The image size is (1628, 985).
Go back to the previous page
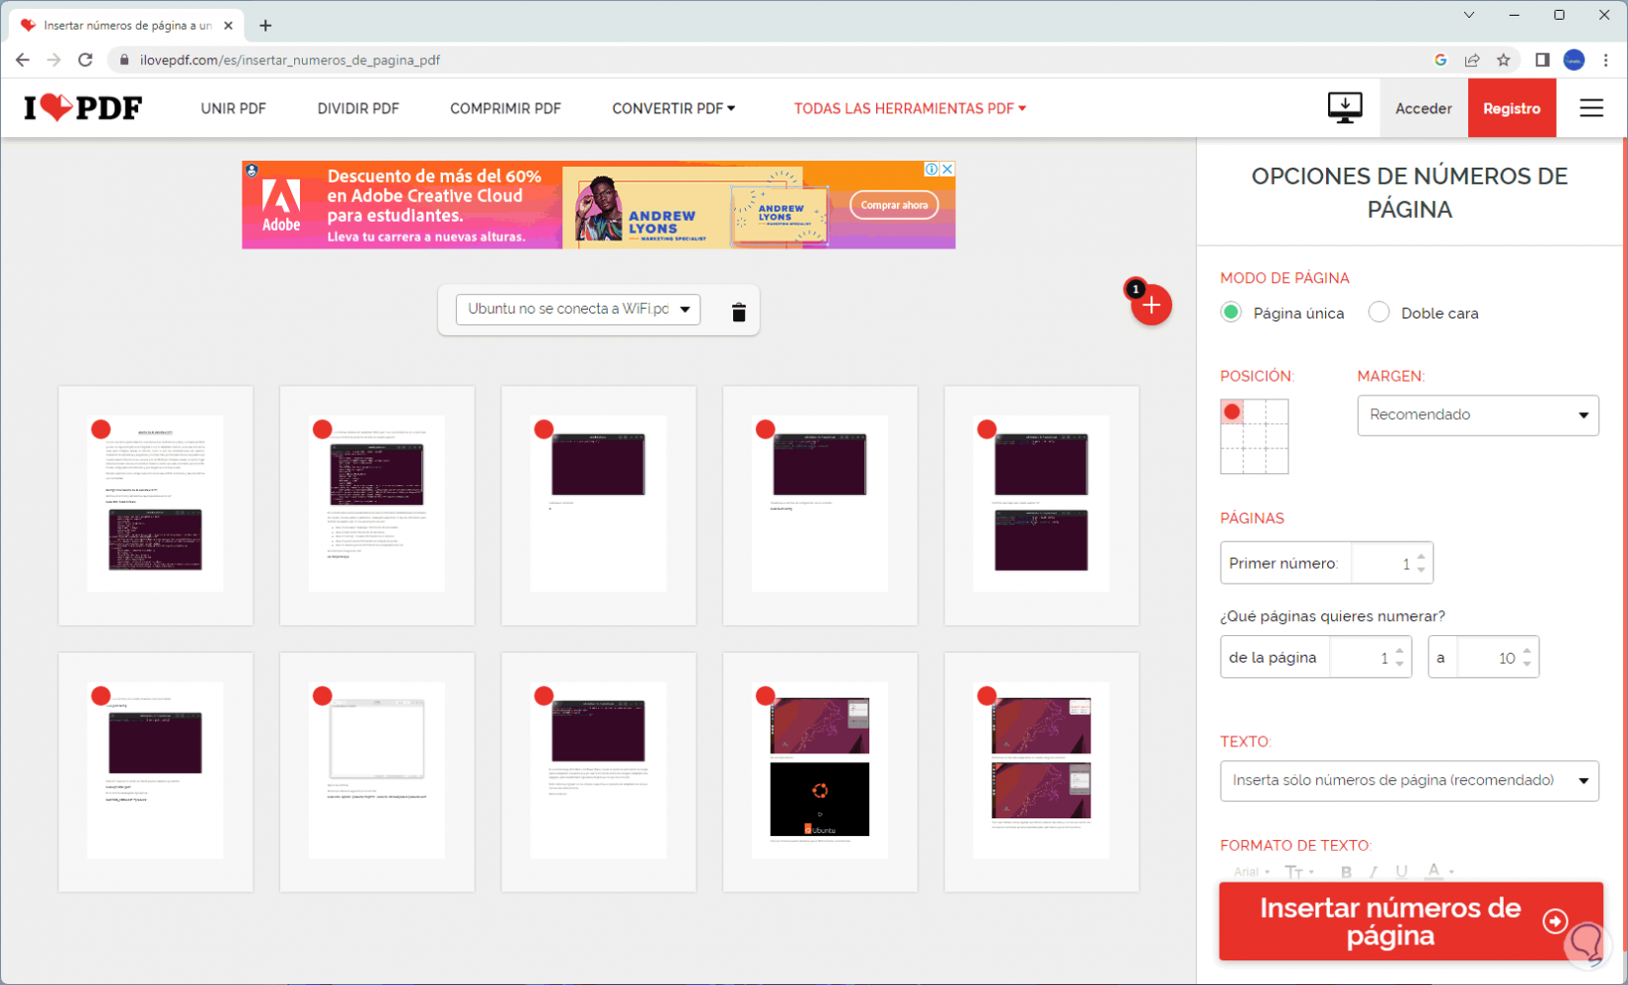[23, 60]
